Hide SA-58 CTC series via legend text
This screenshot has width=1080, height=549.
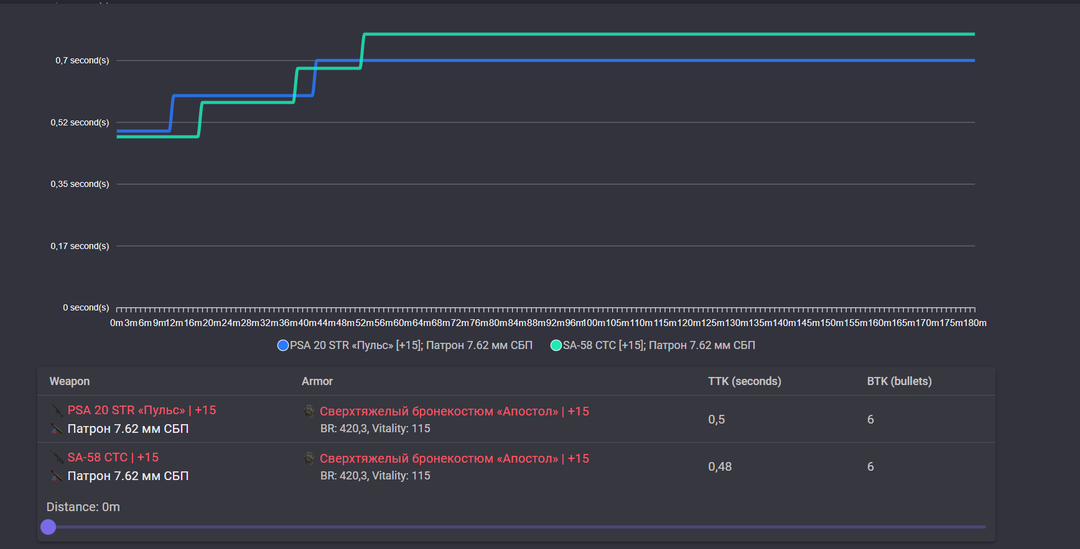[659, 345]
